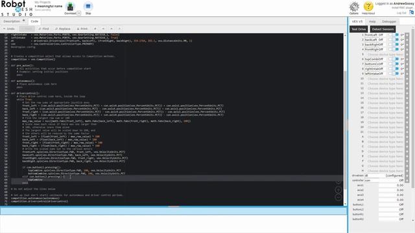Click the zoom-in plus circle in editor

tap(338, 190)
